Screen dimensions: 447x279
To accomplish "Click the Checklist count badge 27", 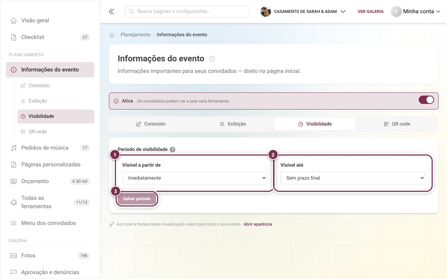I will pos(85,37).
